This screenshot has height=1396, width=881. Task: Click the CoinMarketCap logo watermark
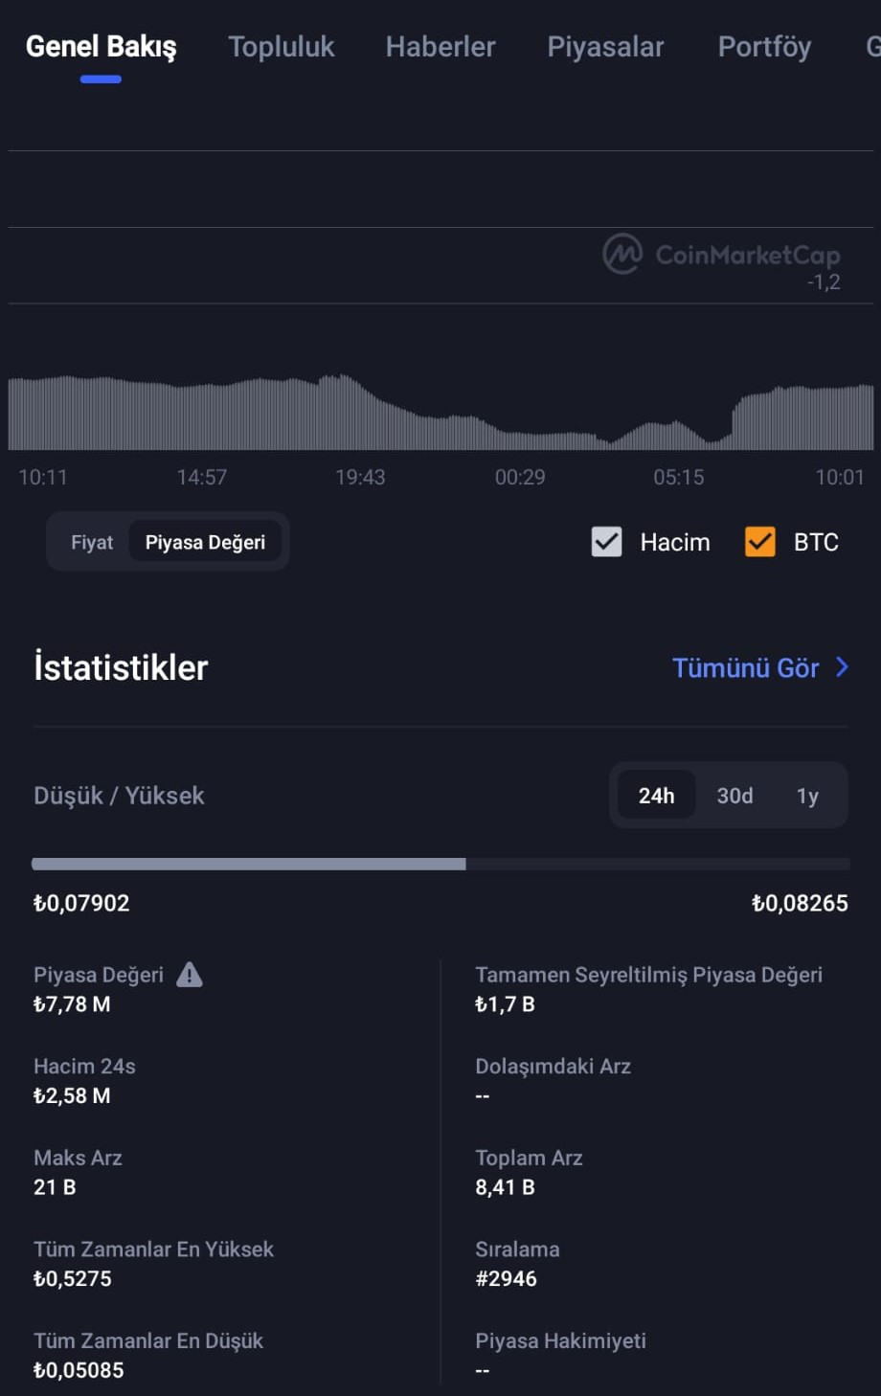(x=721, y=255)
